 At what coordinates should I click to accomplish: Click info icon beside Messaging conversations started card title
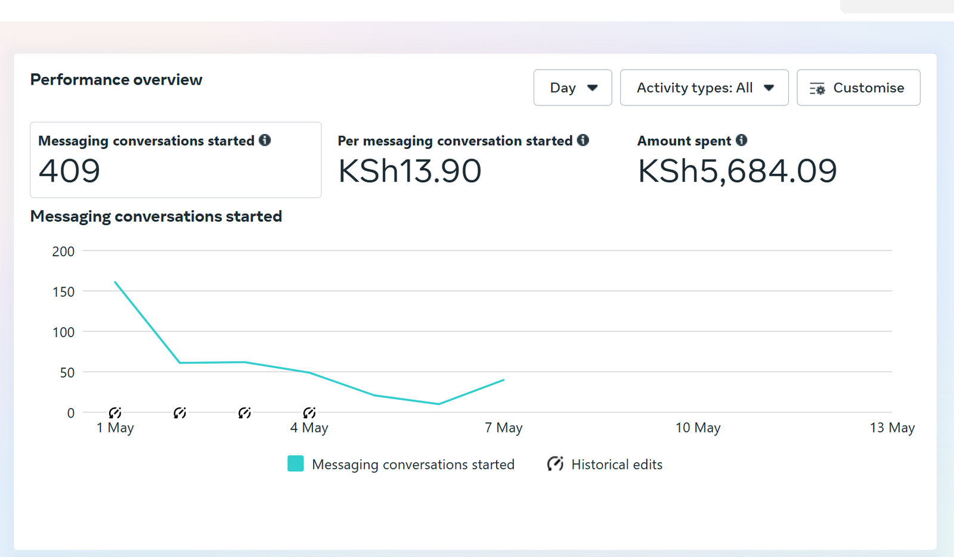[x=265, y=140]
